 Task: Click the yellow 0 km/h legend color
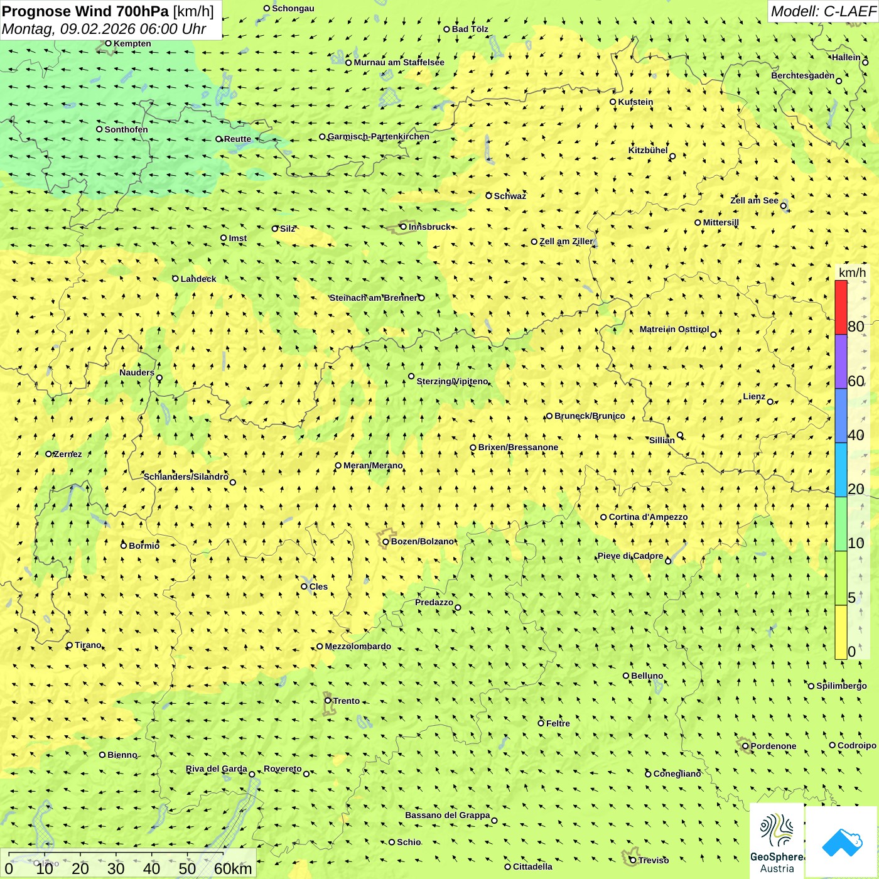click(x=841, y=632)
